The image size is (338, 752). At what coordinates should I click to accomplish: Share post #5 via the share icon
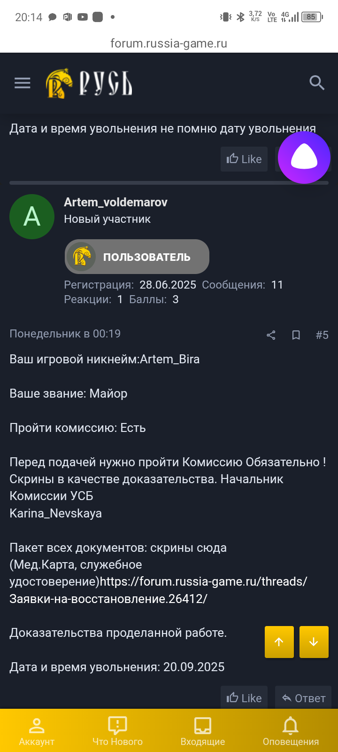click(270, 335)
